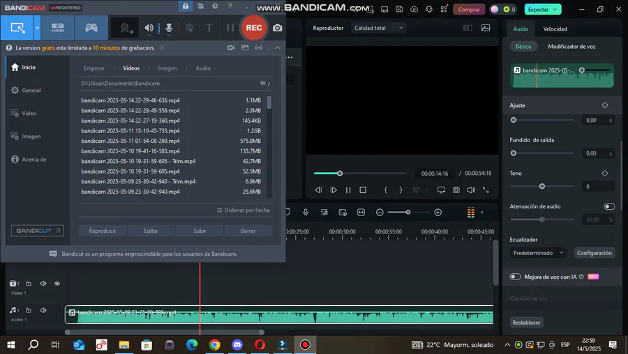Enter player fullscreen with expand arrows icon
The height and width of the screenshot is (354, 628).
point(486,190)
